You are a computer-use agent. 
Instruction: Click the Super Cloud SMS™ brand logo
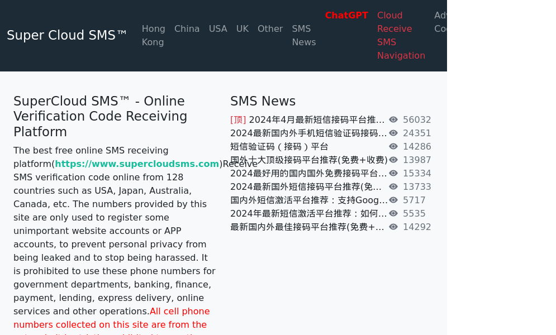click(67, 35)
